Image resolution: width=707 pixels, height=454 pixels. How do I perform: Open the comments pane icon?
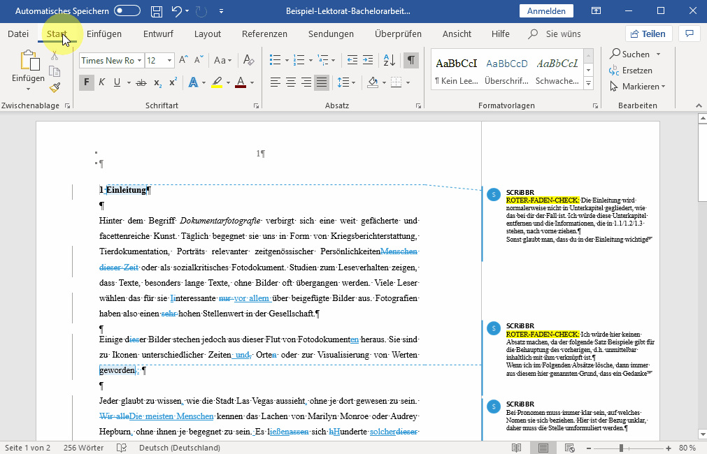690,34
